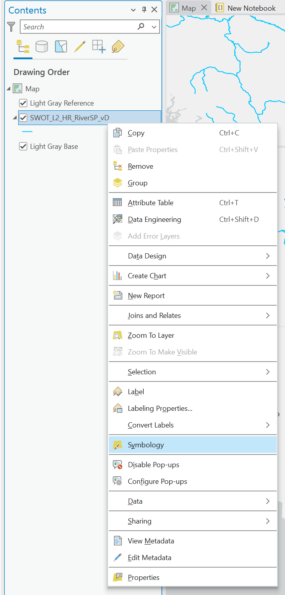
Task: Collapse SWOT_L2_HR_RiverSP_vD layer legend
Action: (x=15, y=117)
